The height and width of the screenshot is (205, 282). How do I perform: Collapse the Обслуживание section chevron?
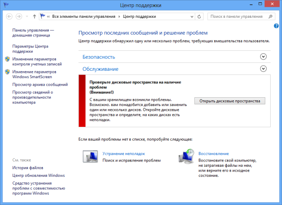(263, 69)
